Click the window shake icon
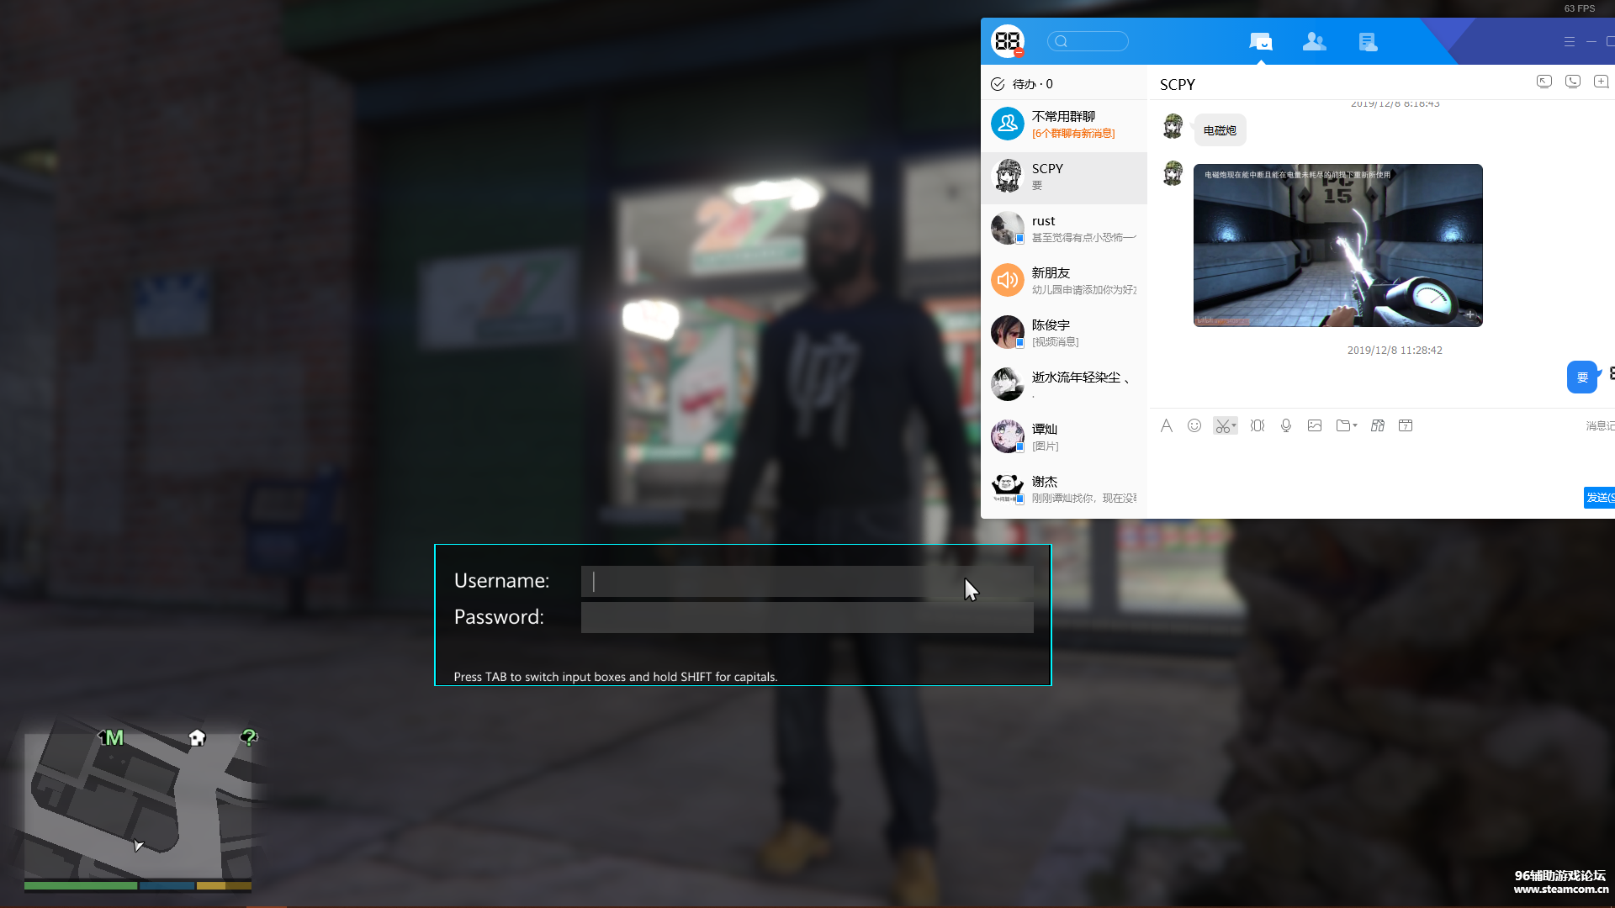Screen dimensions: 1615x908 (x=1258, y=425)
